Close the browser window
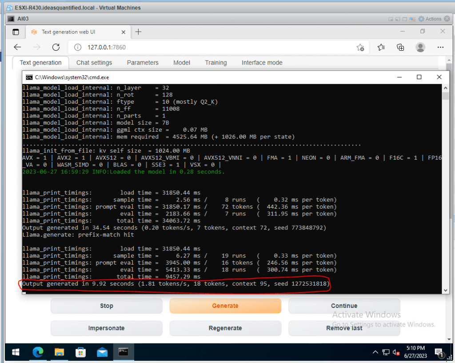The width and height of the screenshot is (455, 363). 443,32
